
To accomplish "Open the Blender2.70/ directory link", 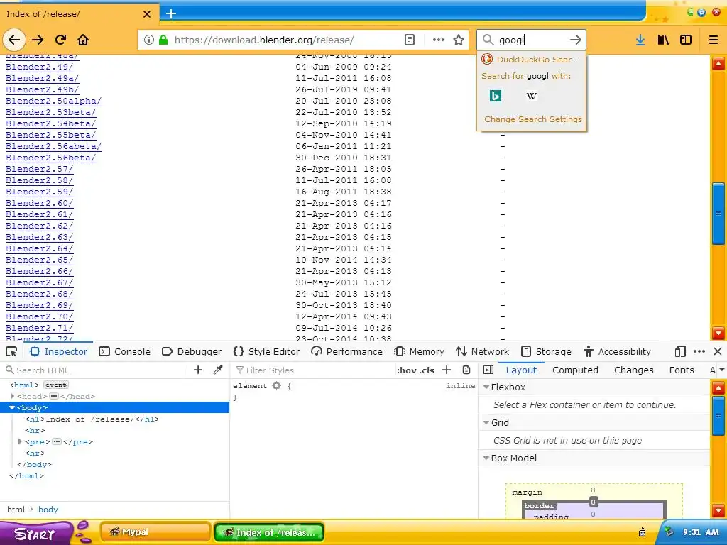I will [40, 316].
